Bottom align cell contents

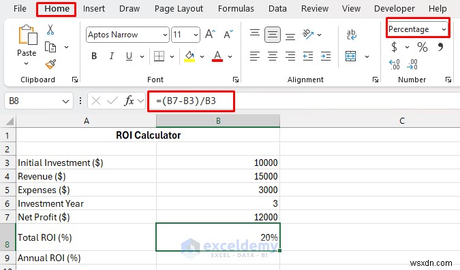coord(290,36)
